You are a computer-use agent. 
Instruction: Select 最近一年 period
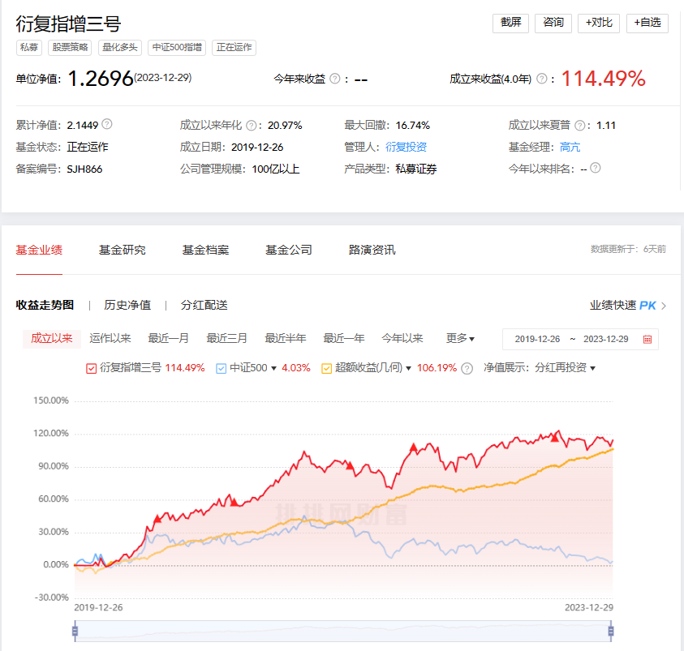344,339
